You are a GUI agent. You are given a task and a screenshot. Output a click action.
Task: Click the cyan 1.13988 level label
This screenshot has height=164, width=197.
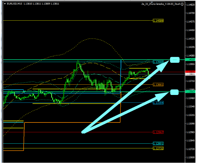[158, 62]
